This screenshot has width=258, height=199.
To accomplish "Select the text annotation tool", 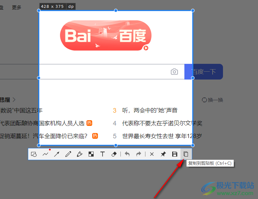I will 103,154.
